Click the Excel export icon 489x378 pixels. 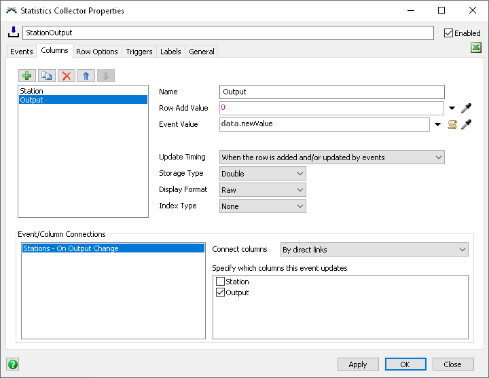point(476,48)
